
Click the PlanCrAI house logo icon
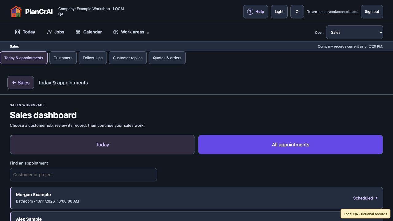[x=16, y=12]
